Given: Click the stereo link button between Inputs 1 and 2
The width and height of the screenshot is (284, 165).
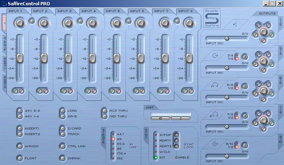Looking at the screenshot, I should [x=32, y=21].
